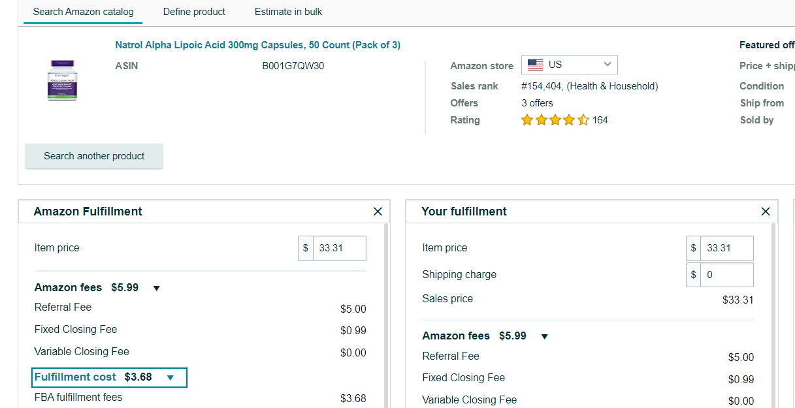Image resolution: width=795 pixels, height=408 pixels.
Task: Click the Amazon Fulfillment panel scrollbar
Action: [x=386, y=315]
